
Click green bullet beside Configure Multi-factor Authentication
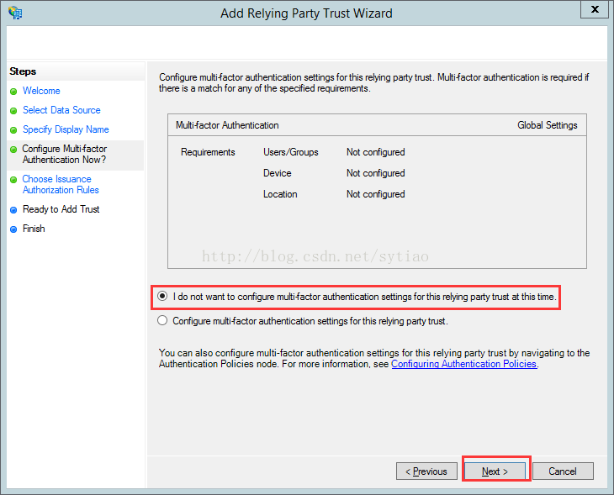click(x=13, y=150)
